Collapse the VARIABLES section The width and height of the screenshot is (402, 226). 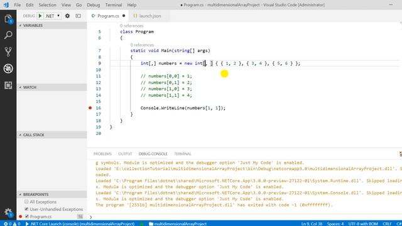tap(52, 25)
